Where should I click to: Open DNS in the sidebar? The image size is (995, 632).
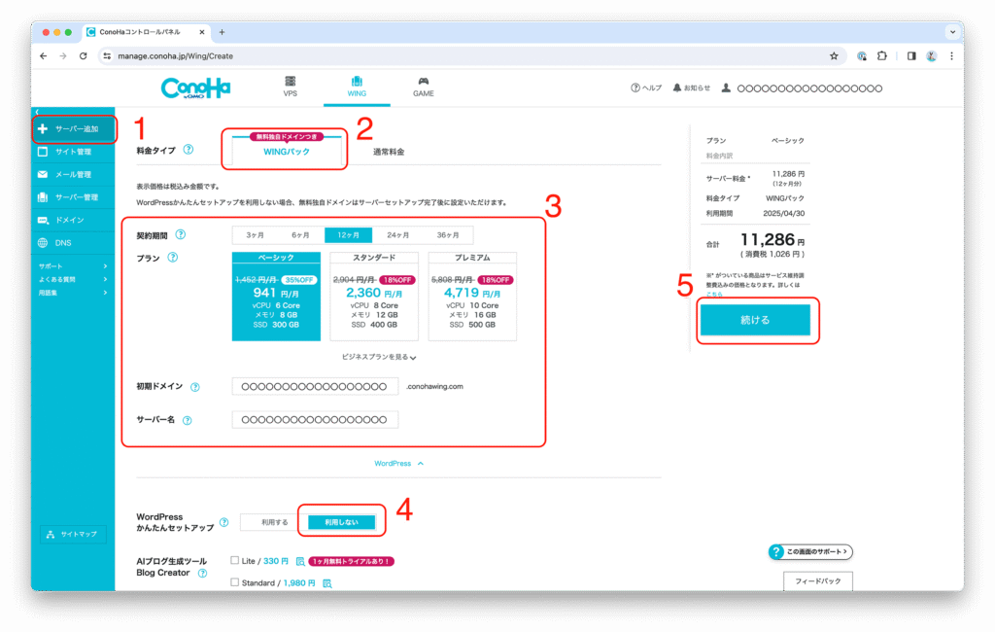click(x=74, y=243)
